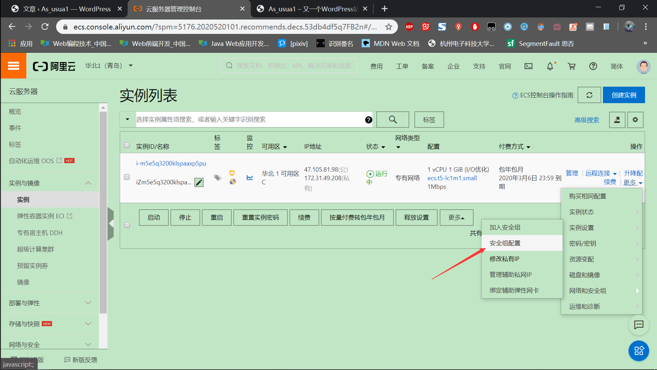Open instance link i-m5e5q3200klspaaxp5pu
This screenshot has width=657, height=370.
[x=171, y=163]
